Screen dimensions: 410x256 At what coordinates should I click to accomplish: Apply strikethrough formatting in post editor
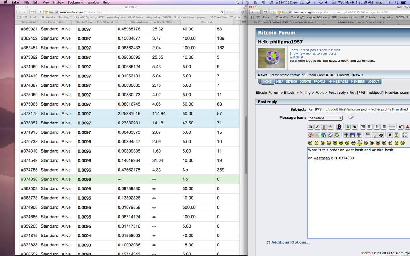coord(331,127)
